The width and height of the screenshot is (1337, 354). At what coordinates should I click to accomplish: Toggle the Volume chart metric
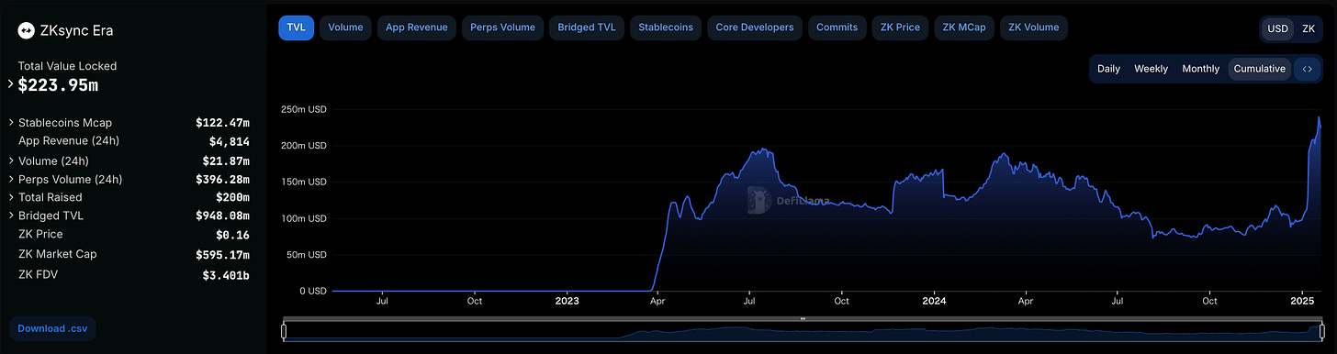tap(345, 28)
